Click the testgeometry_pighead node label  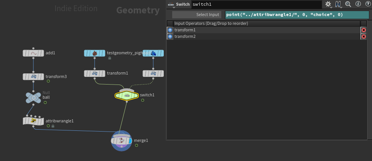tap(128, 53)
